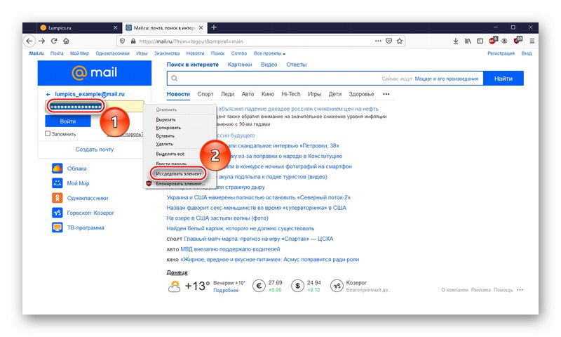The image size is (561, 337).
Task: Choose Вырезать in context menu
Action: click(165, 119)
